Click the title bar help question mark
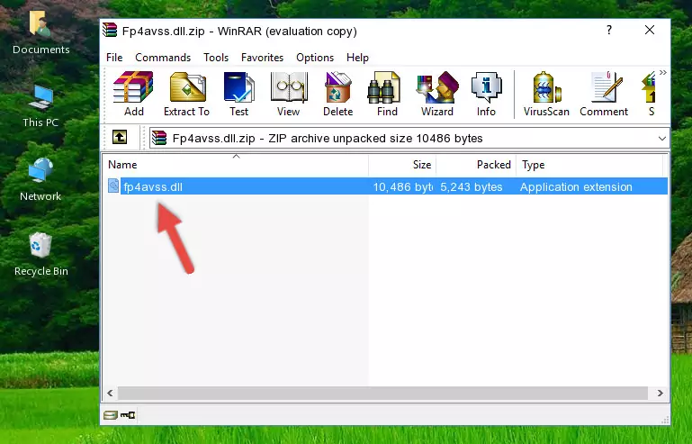This screenshot has height=444, width=692. (609, 30)
